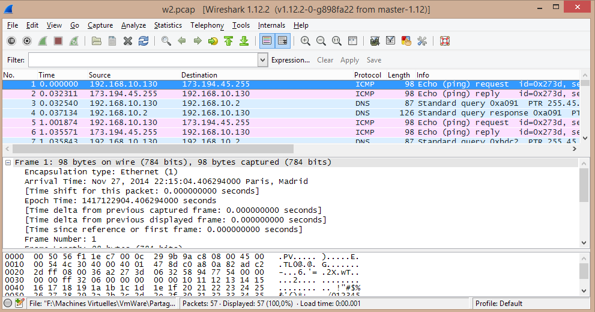Jump to the first packet

228,41
